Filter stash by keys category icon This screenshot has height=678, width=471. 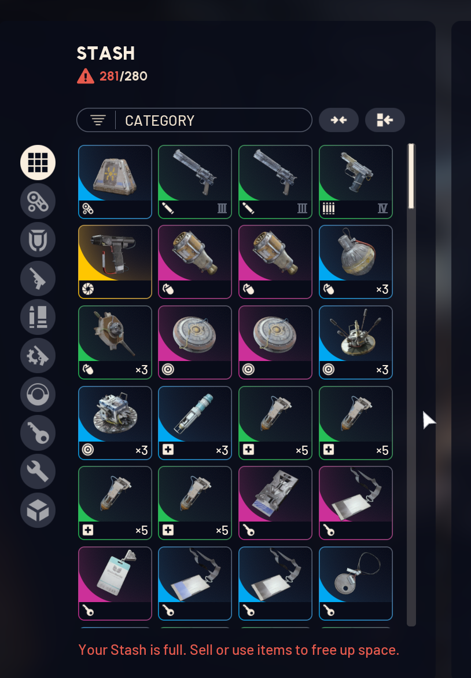(x=38, y=433)
